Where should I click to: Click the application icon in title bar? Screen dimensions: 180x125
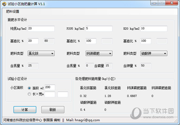click(4, 4)
